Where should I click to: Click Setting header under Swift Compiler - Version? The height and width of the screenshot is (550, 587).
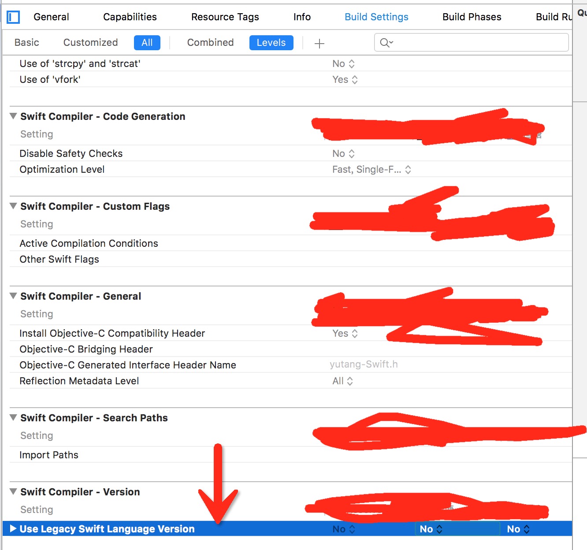37,509
